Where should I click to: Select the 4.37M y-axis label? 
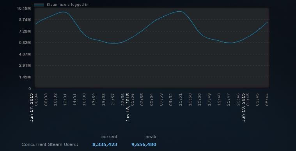tap(25, 54)
